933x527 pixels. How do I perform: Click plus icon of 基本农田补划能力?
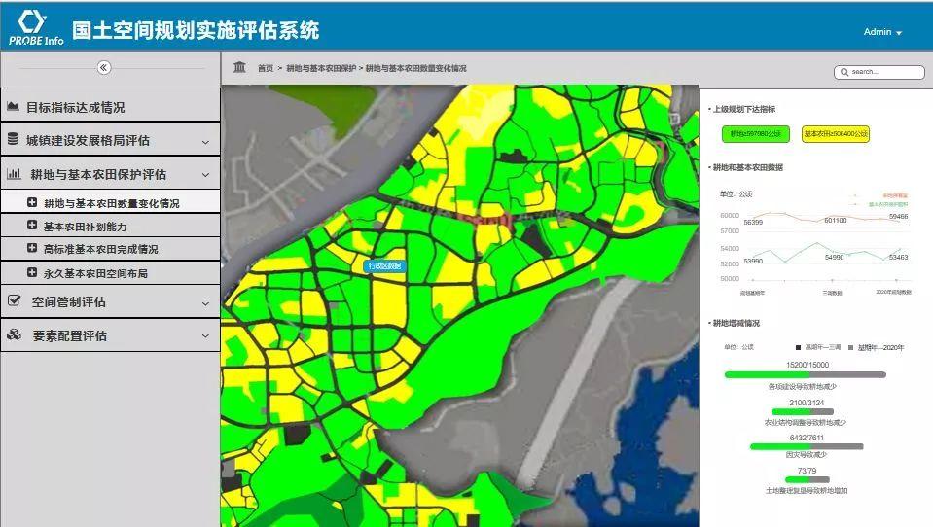32,226
